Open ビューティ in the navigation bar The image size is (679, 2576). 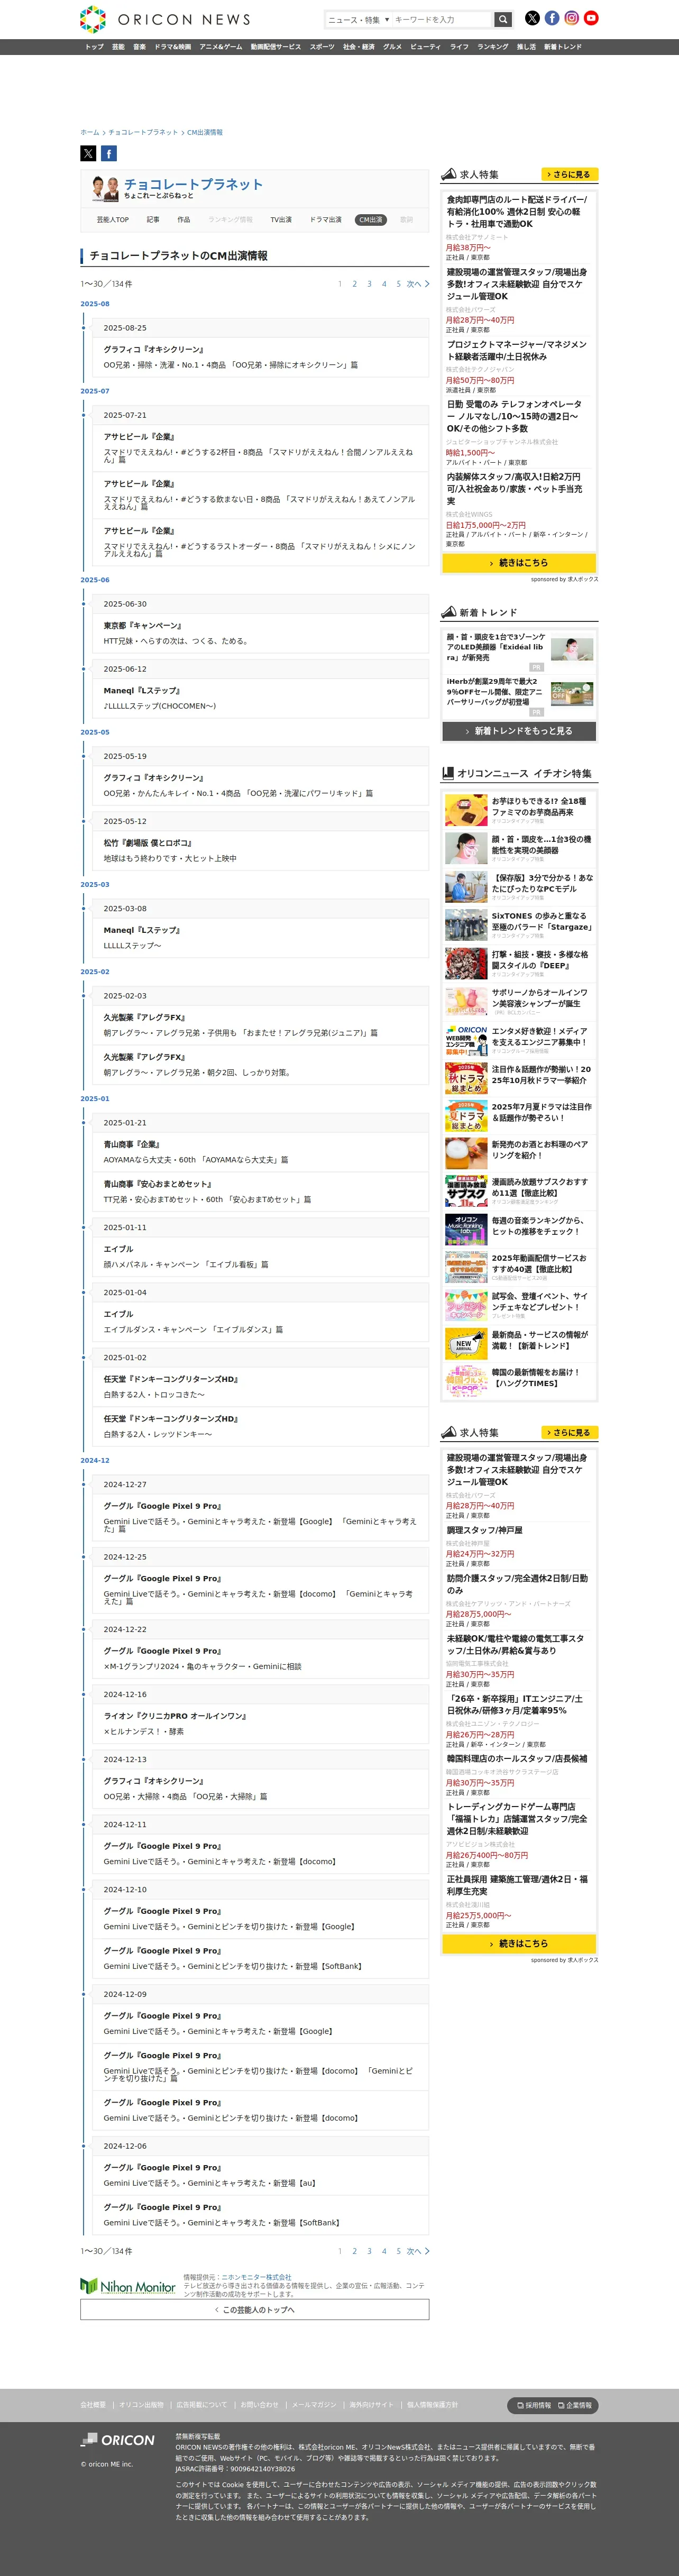coord(425,47)
